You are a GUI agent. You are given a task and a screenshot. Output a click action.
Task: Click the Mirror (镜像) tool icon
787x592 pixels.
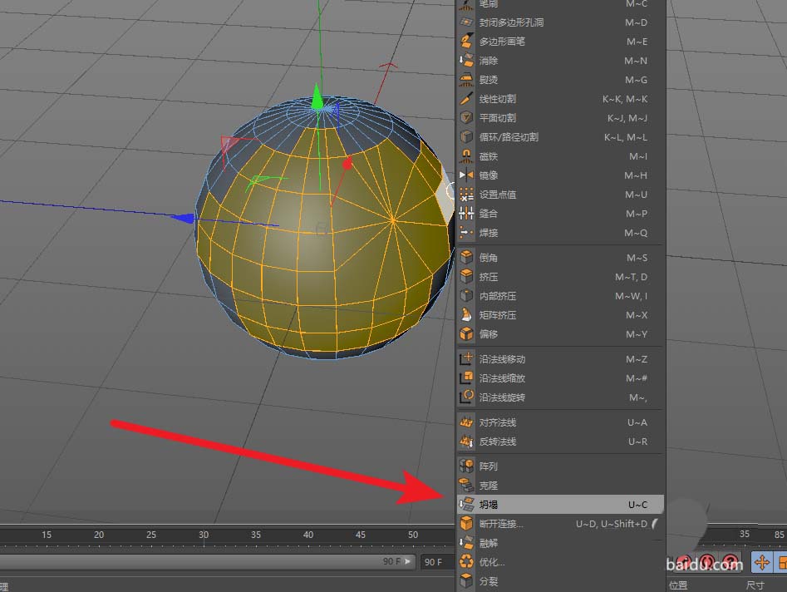[467, 175]
